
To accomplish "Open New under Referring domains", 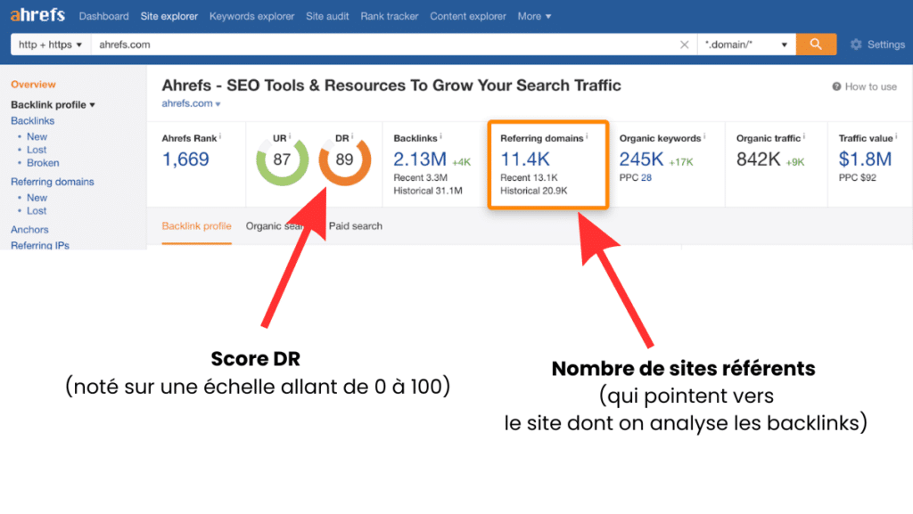I will (x=37, y=198).
